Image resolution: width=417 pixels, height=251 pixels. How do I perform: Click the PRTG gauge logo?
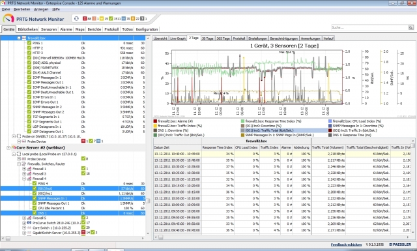point(8,19)
